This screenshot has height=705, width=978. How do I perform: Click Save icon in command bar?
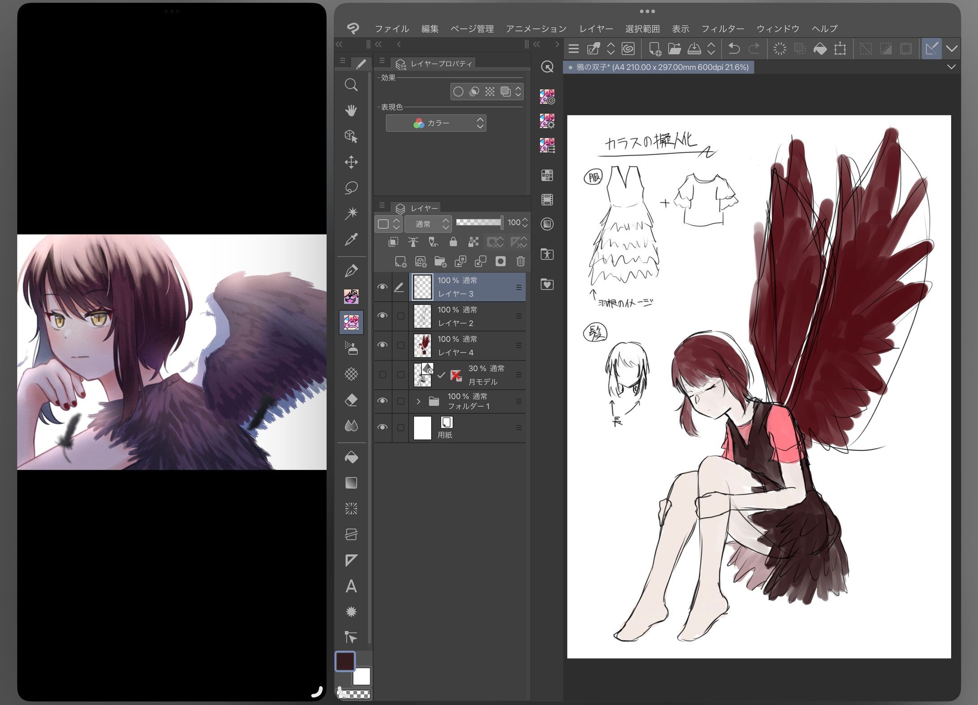[694, 48]
